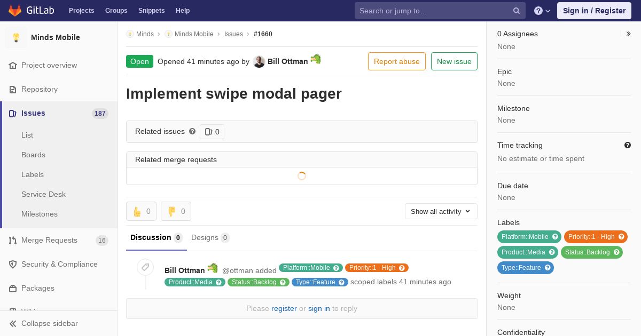Click the Issues sidebar icon

coord(13,114)
